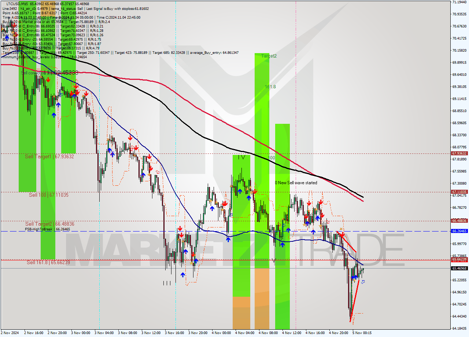The width and height of the screenshot is (469, 337).
Task: Click the 67.30080 price axis value
Action: 459,183
